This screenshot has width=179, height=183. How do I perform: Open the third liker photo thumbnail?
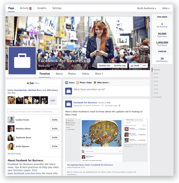pyautogui.click(x=28, y=100)
